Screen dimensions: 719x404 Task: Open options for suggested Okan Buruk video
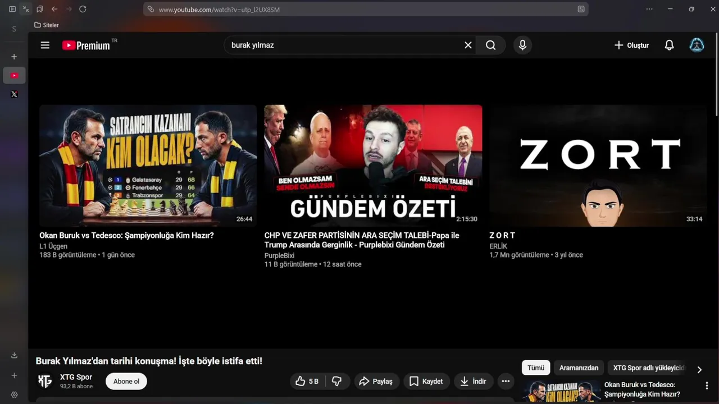tap(707, 386)
